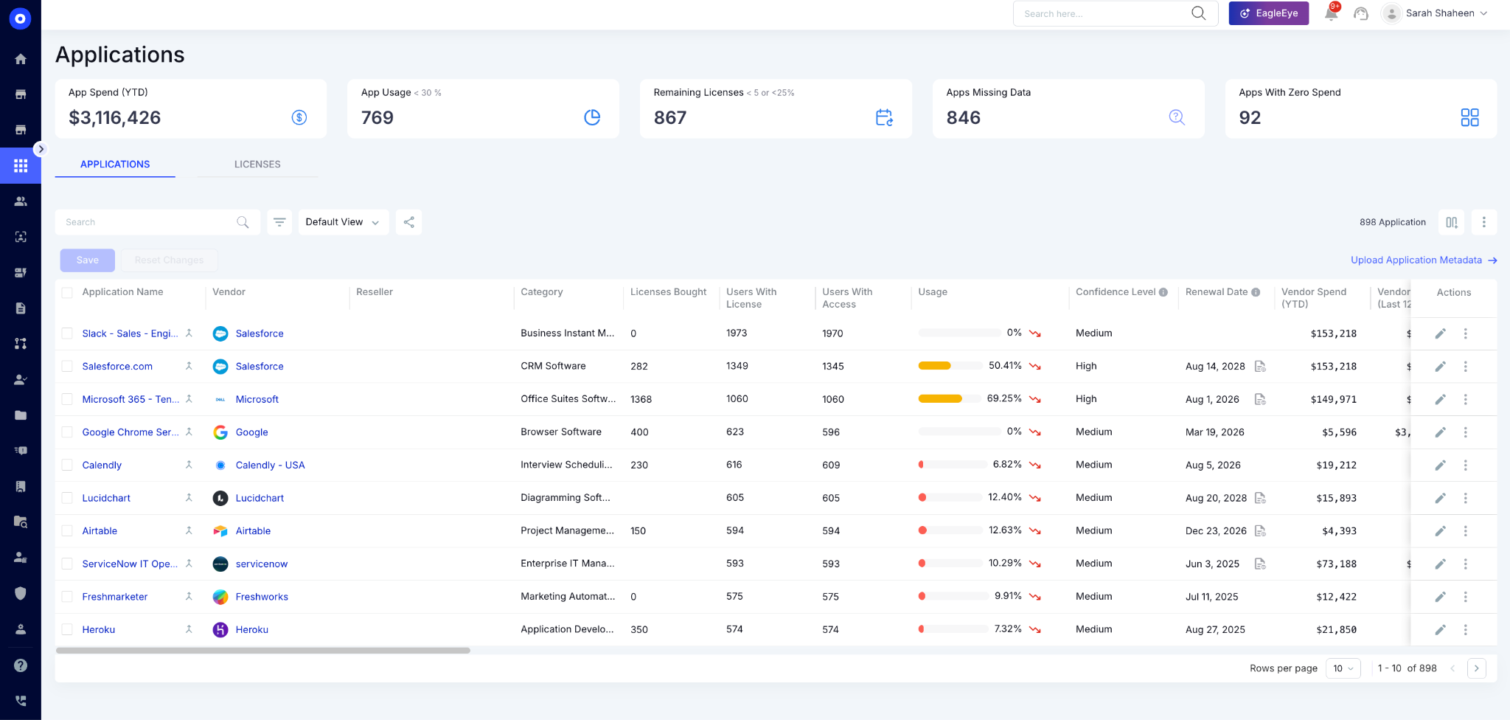Open the column settings icon
Screen dimensions: 1510x720
point(1452,222)
